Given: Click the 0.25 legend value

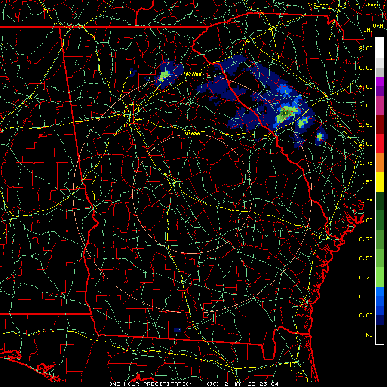Looking at the screenshot, I should (x=366, y=278).
